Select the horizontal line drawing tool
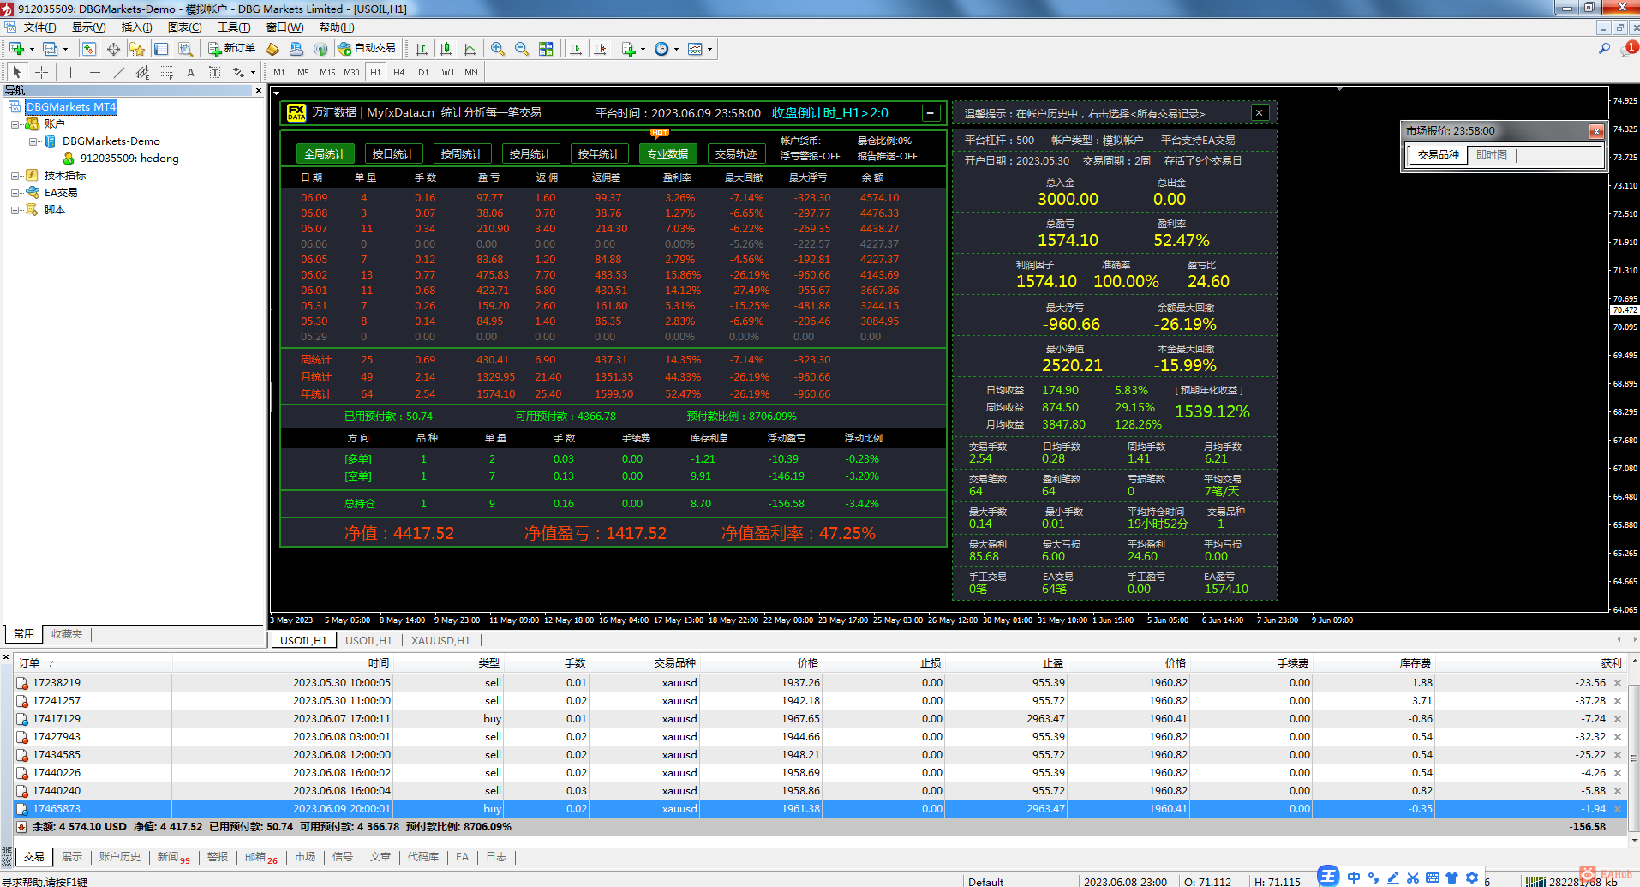The height and width of the screenshot is (887, 1640). point(94,72)
